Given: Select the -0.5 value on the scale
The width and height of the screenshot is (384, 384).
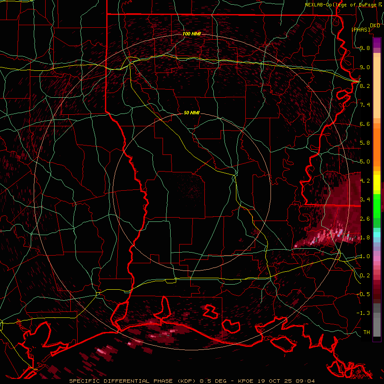Looking at the screenshot, I should (363, 294).
